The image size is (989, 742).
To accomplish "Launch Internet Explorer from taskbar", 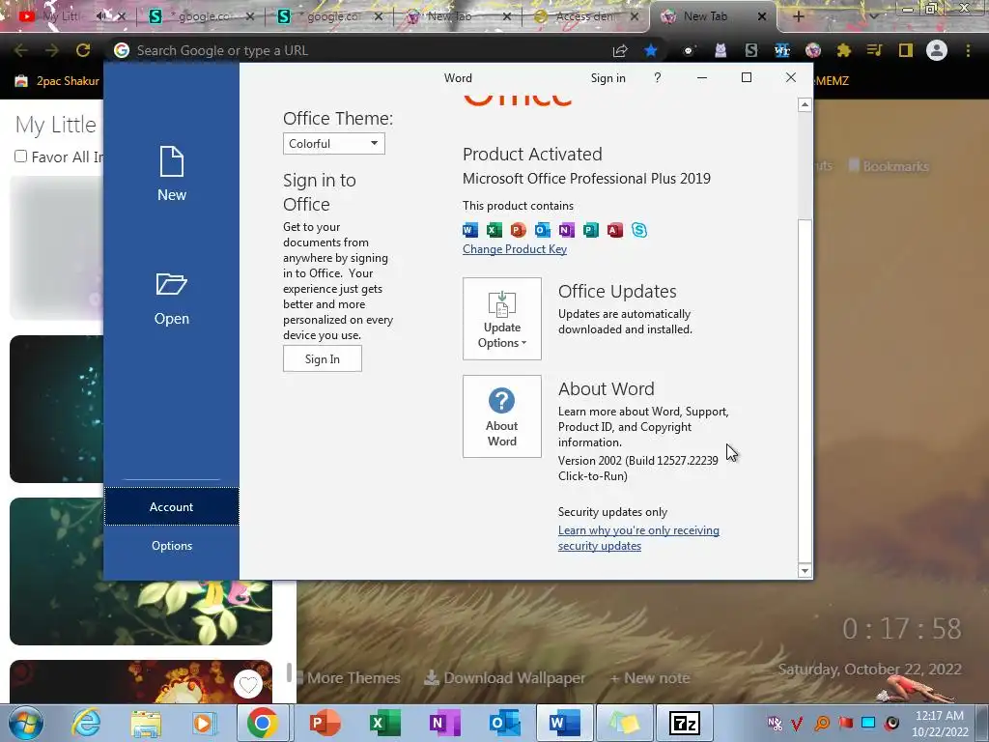I will [86, 723].
